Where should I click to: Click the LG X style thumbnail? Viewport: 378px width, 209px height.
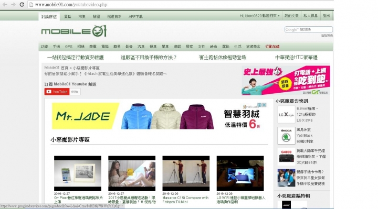[286, 115]
